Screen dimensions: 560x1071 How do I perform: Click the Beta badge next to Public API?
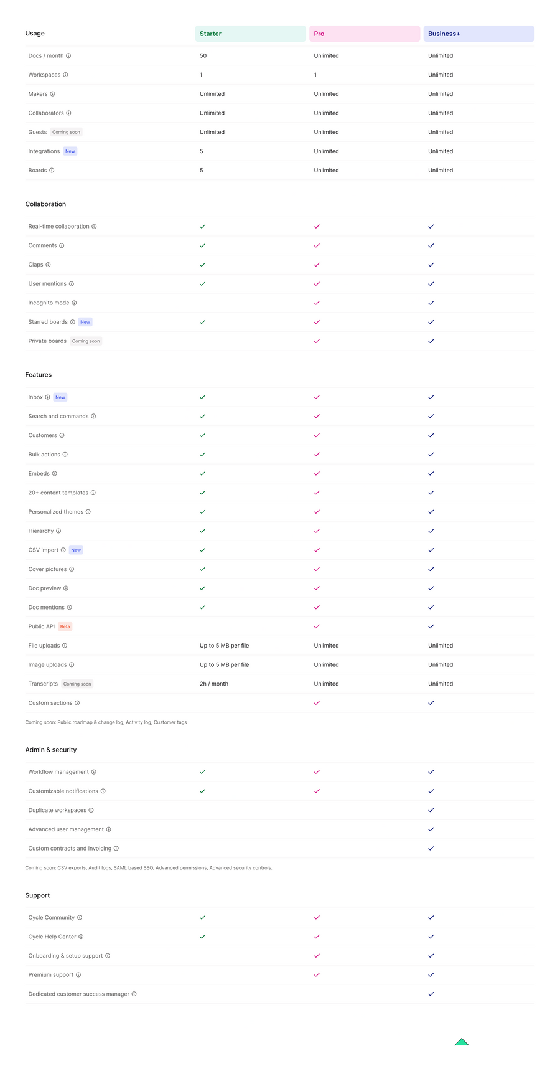click(x=65, y=626)
